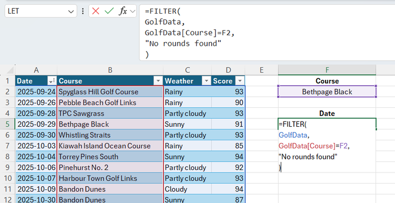
Task: Click the score cell showing 92
Action: [x=228, y=168]
